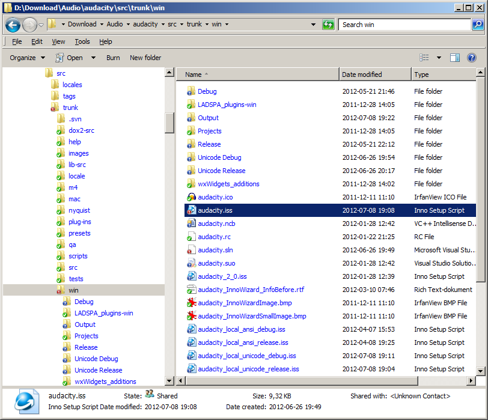Viewport: 488px width, 420px height.
Task: Open the View menu
Action: pyautogui.click(x=58, y=41)
